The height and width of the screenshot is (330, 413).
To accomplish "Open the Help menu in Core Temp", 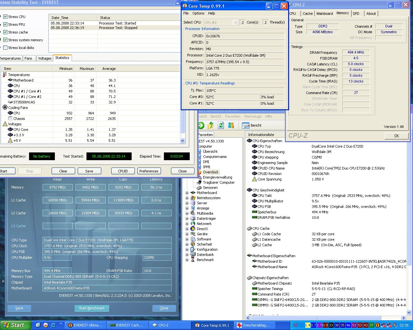I will 211,13.
